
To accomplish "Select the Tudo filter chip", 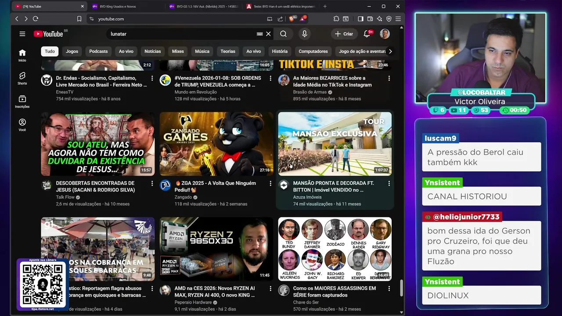I will 50,51.
